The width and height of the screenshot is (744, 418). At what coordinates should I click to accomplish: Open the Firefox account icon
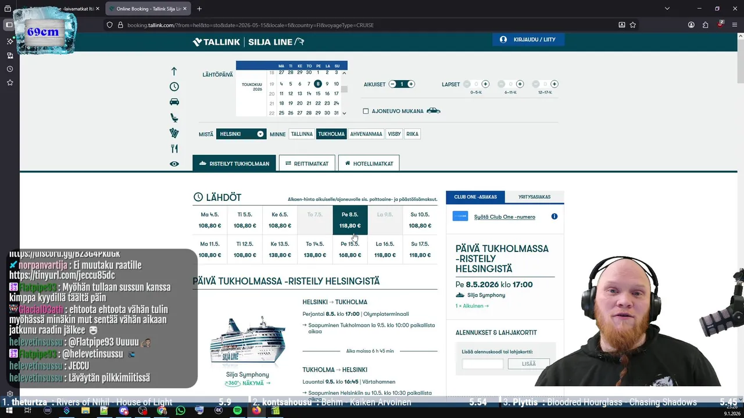pos(691,25)
